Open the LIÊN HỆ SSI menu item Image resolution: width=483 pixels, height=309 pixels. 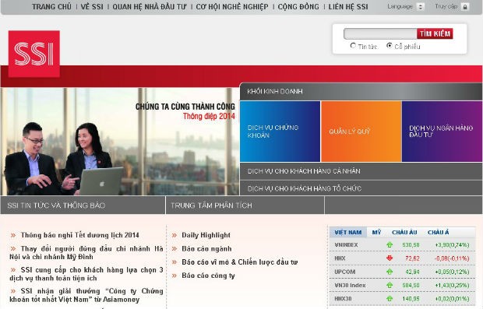[x=348, y=7]
